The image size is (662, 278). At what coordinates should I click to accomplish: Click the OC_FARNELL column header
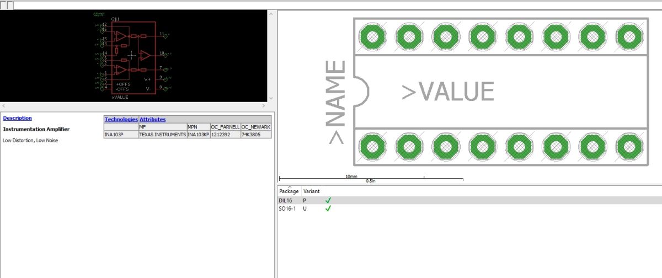(x=225, y=127)
